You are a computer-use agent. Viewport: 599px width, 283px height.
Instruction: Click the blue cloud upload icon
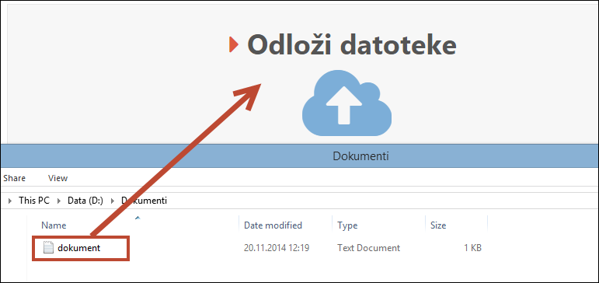[x=347, y=103]
